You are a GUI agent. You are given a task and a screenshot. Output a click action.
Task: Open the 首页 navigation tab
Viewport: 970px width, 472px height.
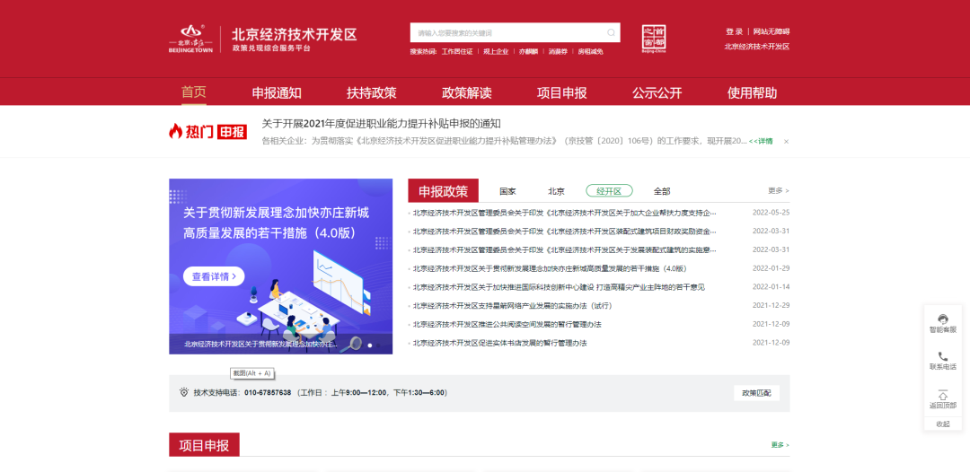[x=194, y=92]
